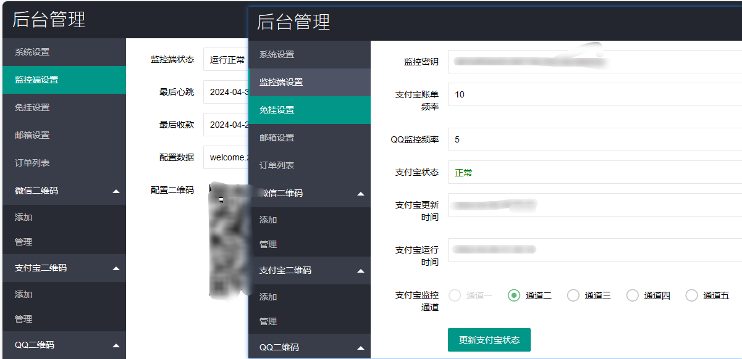742x359 pixels.
Task: Click the 监控密钥 input field
Action: pyautogui.click(x=595, y=62)
